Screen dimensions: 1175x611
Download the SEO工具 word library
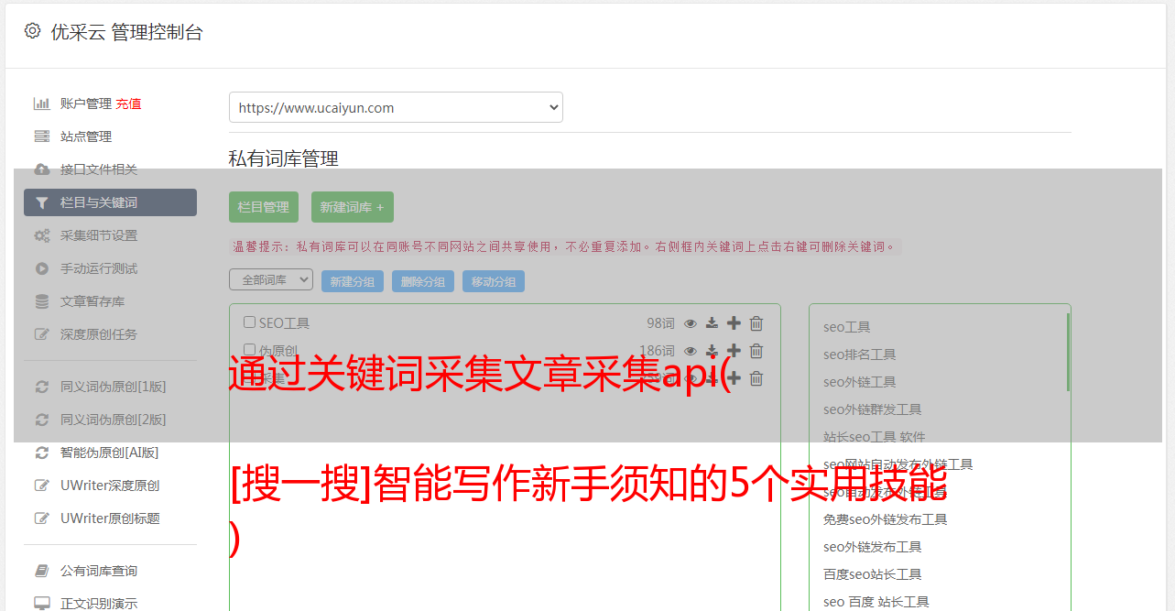pos(712,323)
